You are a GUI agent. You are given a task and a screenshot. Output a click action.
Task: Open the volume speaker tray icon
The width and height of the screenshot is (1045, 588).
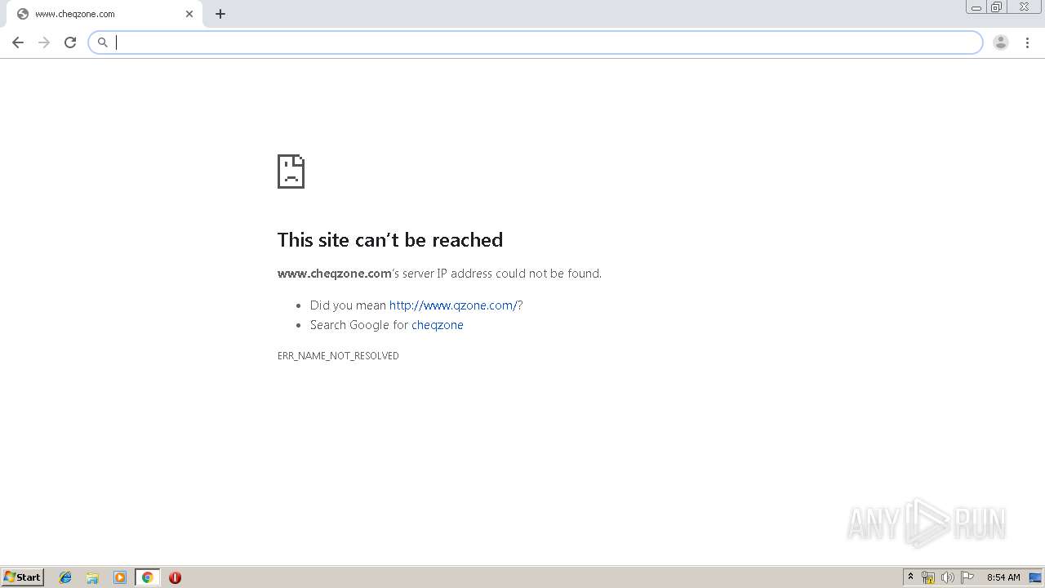point(948,577)
